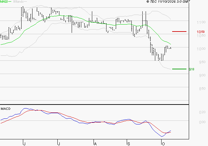Viewport: 208px width, 146px height.
Task: Click the red 1059 resistance value
Action: click(201, 32)
